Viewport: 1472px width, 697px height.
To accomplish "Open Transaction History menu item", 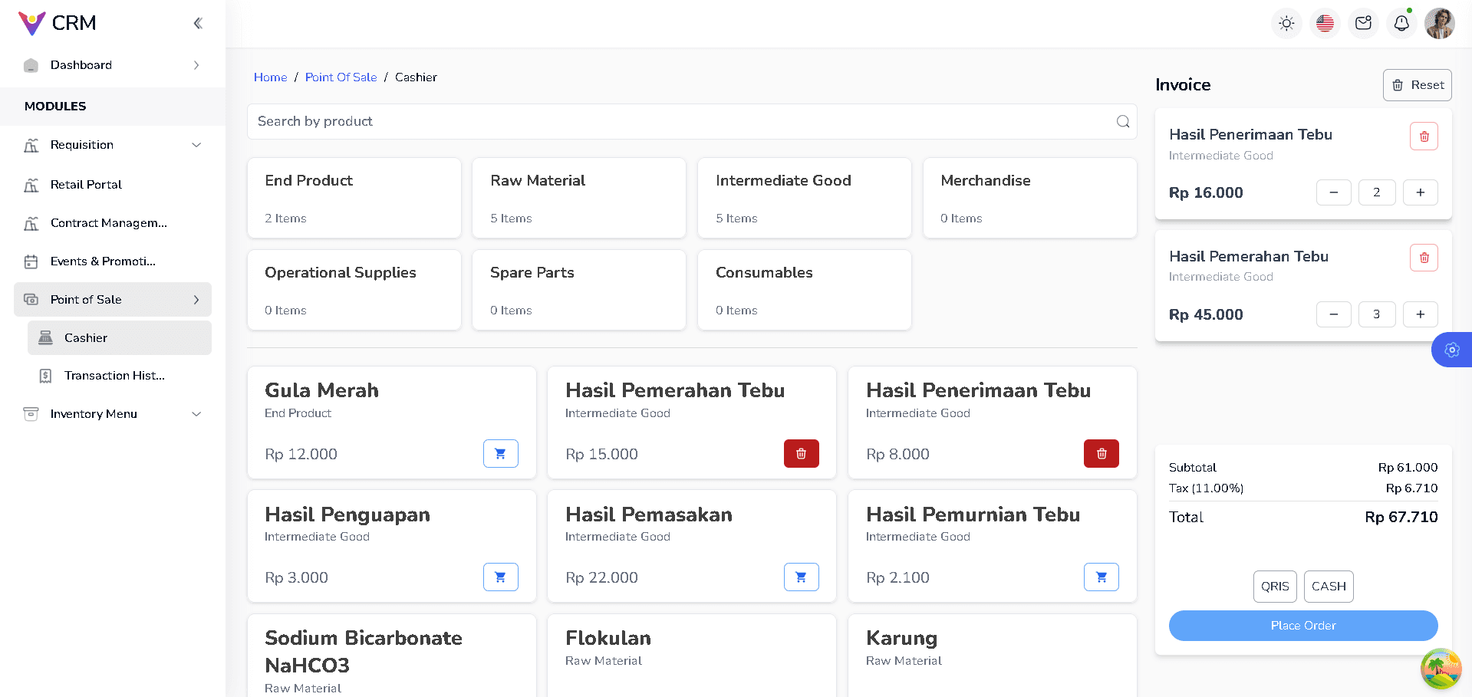I will point(114,376).
